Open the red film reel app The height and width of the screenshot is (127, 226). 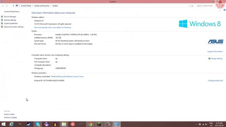pos(73,124)
